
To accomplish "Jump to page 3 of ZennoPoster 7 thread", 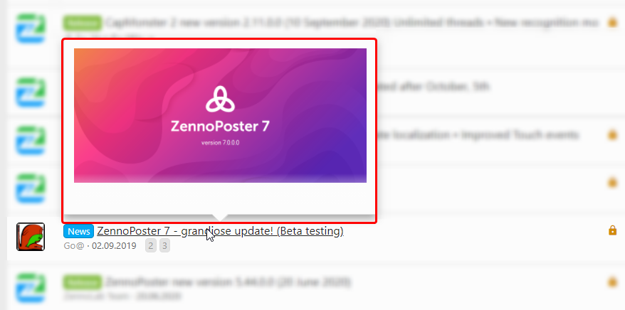I will tap(164, 246).
